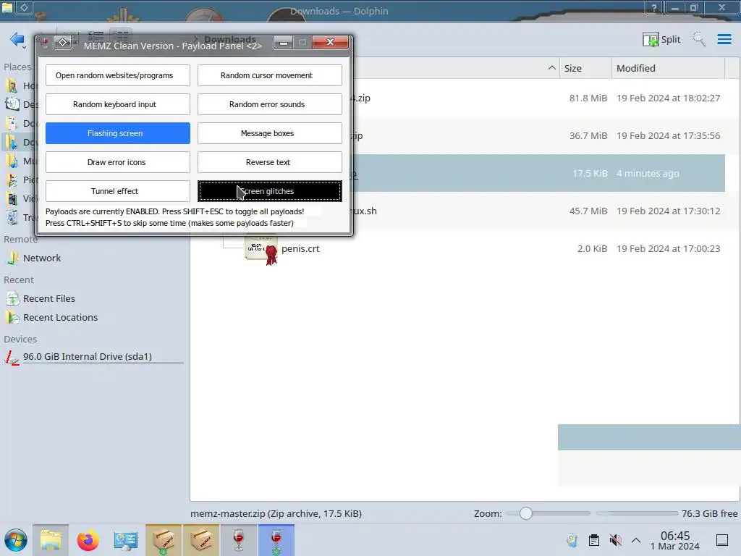Sort files by Size column

[585, 68]
